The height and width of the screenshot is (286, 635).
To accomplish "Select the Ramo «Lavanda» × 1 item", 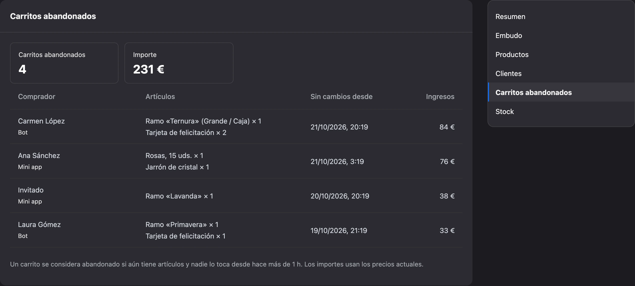I will (x=179, y=196).
